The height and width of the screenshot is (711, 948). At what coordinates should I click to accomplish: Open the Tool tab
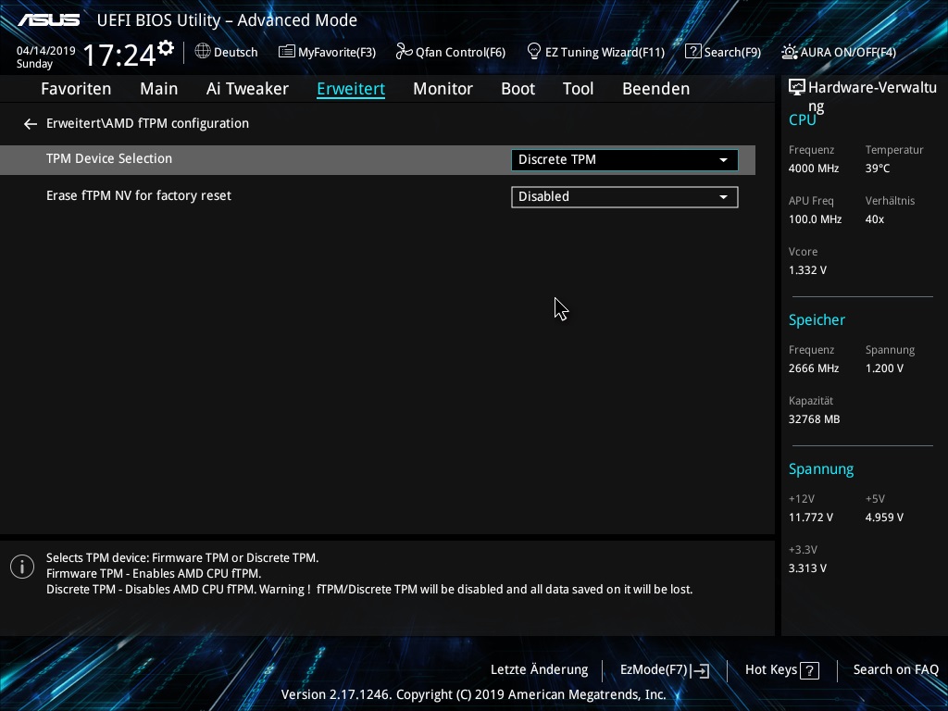pos(578,89)
